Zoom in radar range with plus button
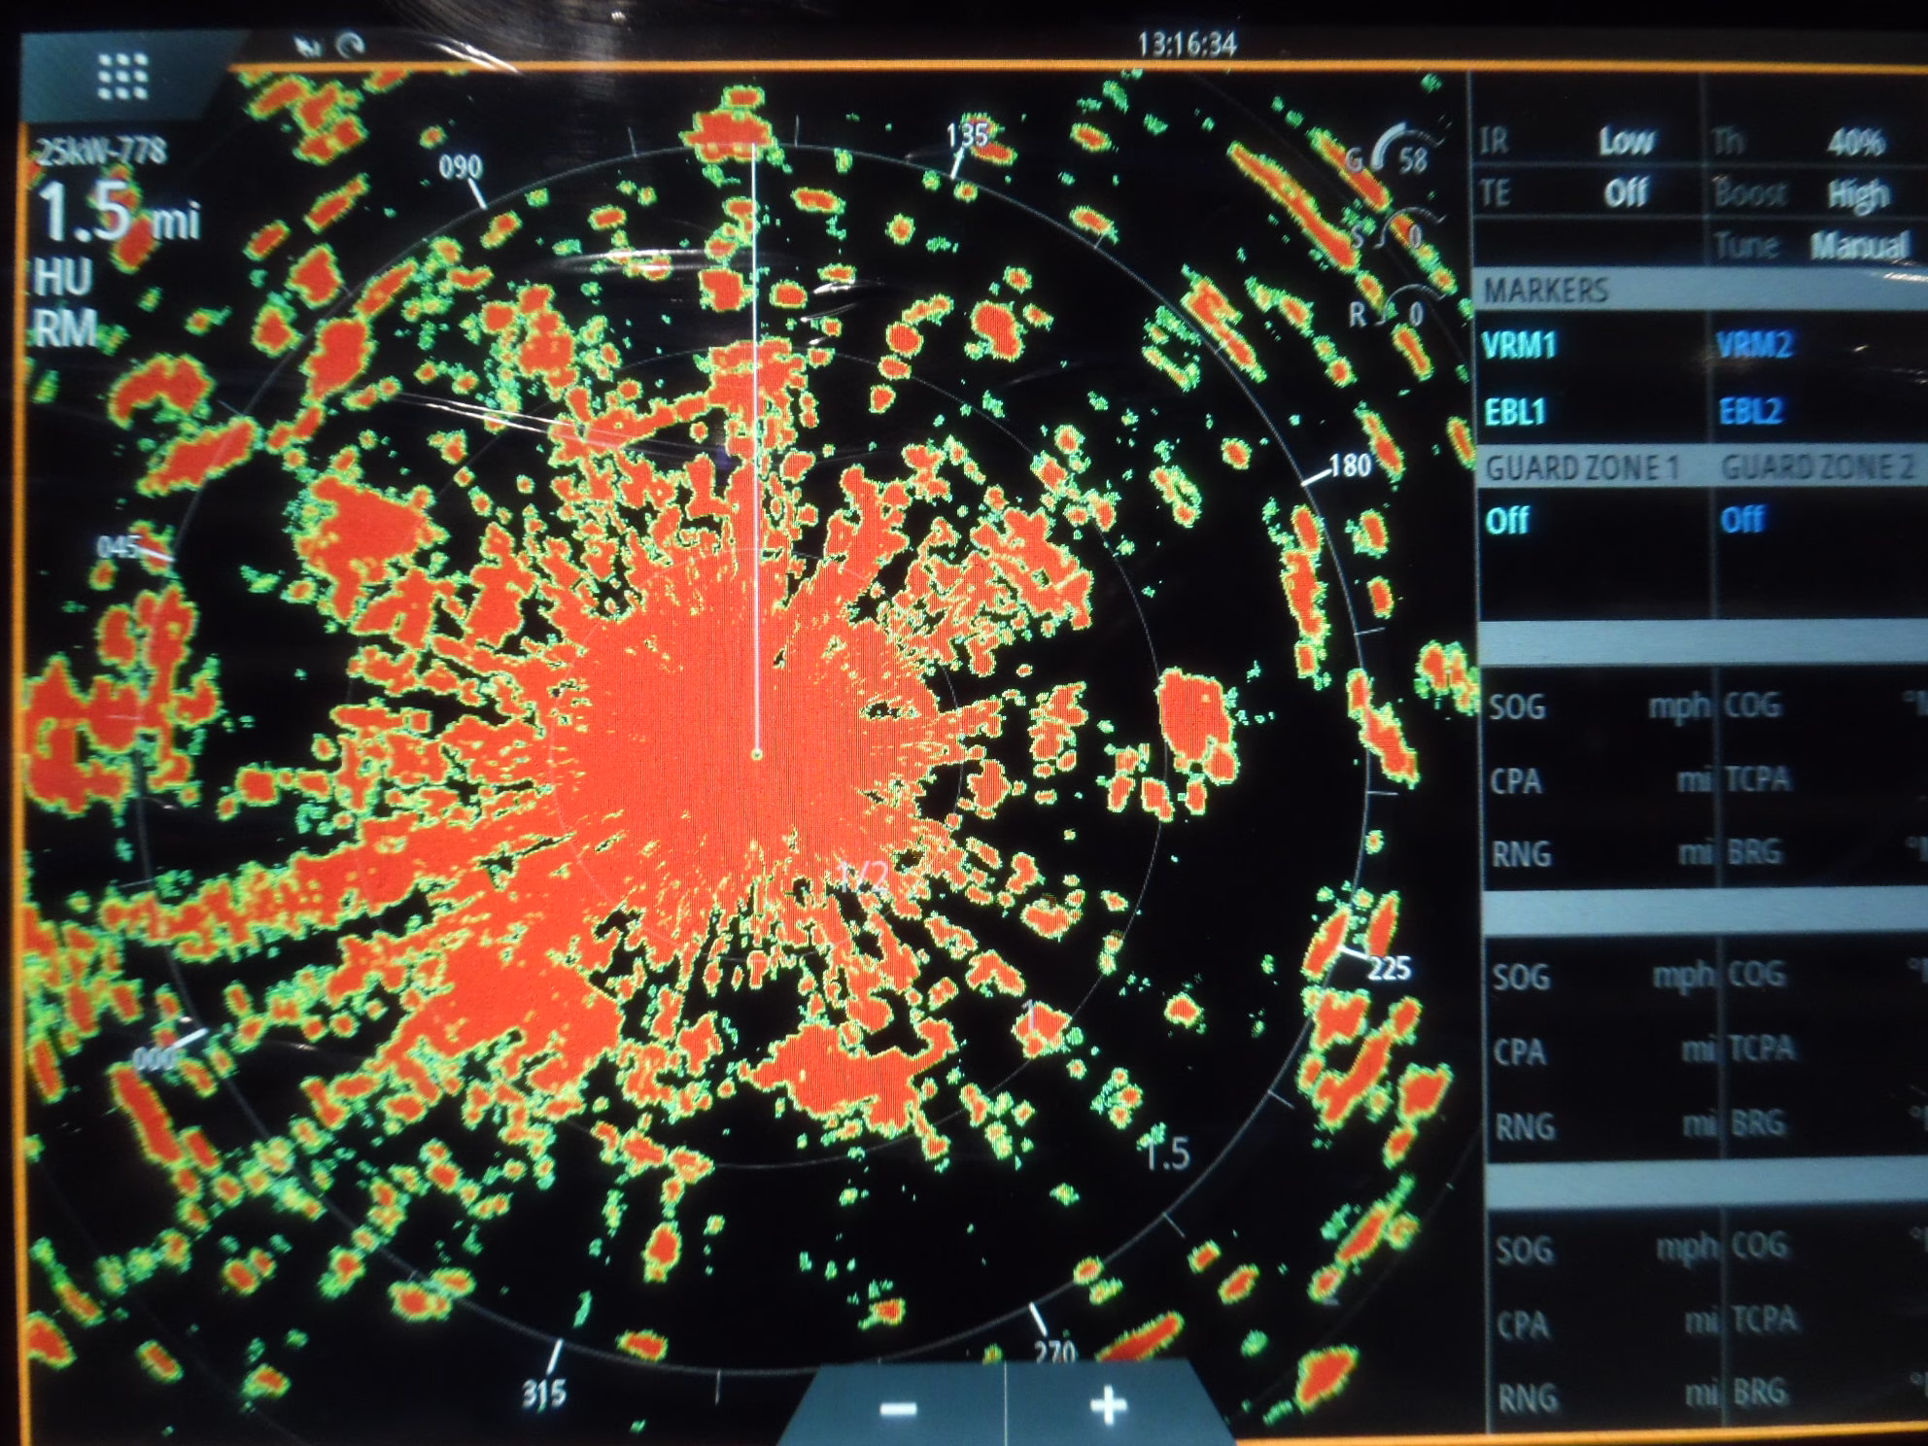Screen dimensions: 1928x1446 click(1109, 1405)
